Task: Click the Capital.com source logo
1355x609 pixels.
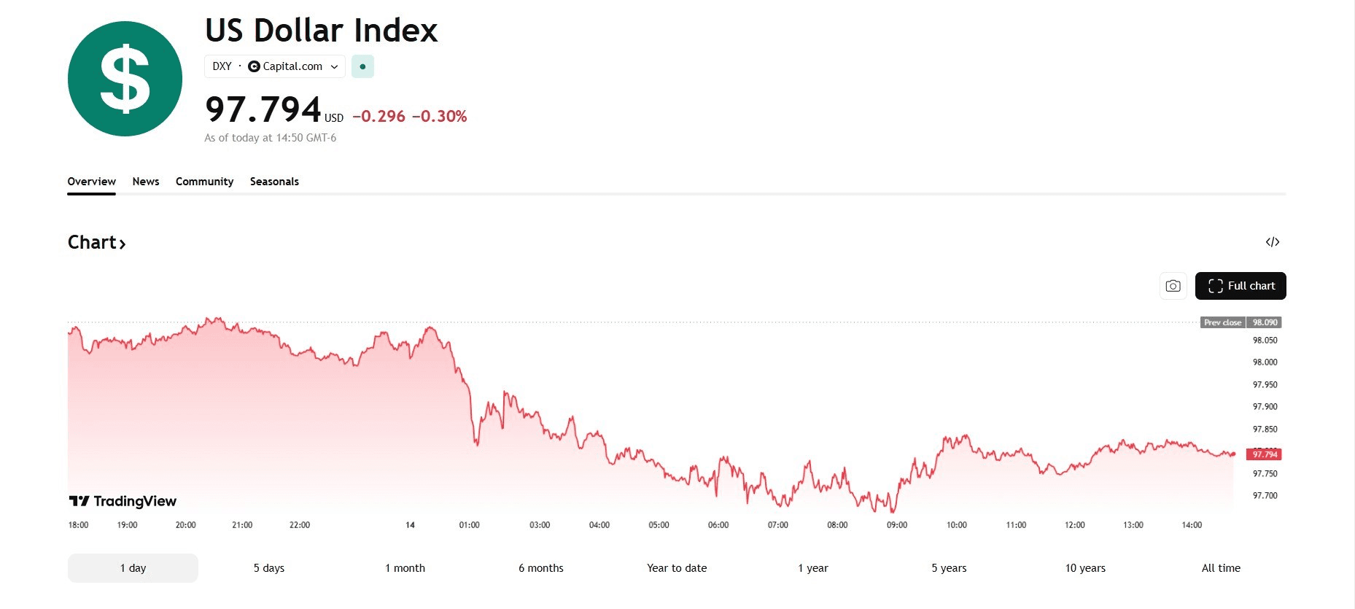Action: (x=254, y=66)
